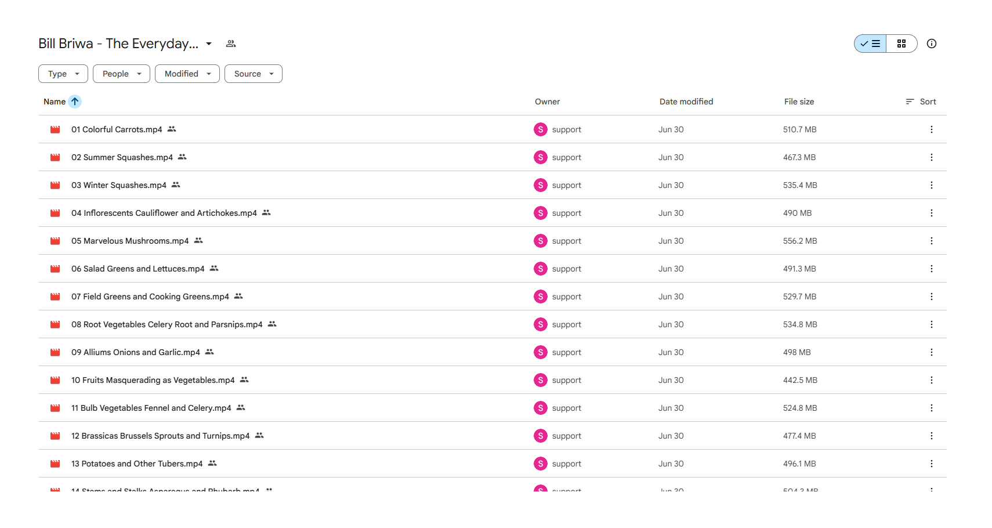Open the Sort options menu
The height and width of the screenshot is (528, 992).
921,102
